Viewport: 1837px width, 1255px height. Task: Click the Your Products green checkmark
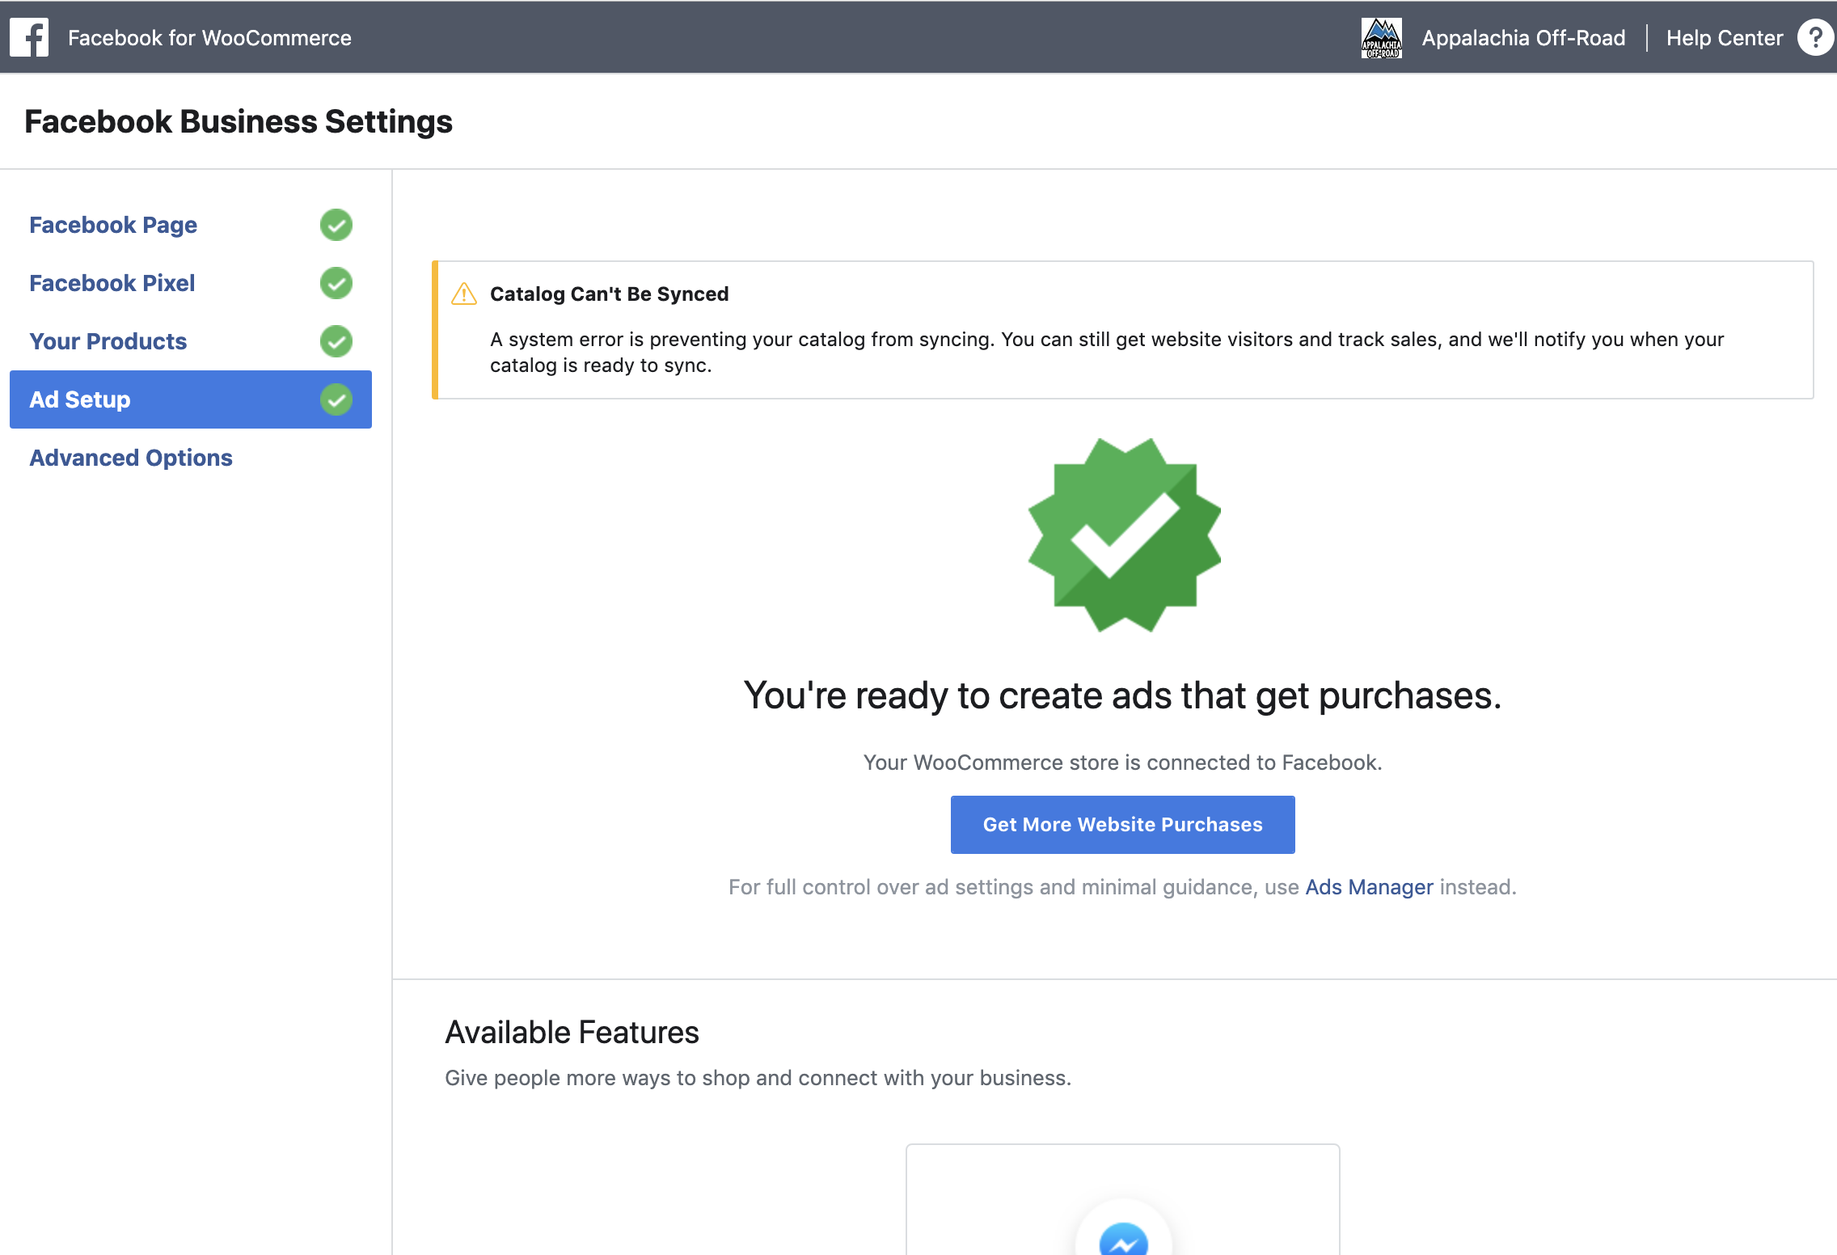[x=336, y=341]
